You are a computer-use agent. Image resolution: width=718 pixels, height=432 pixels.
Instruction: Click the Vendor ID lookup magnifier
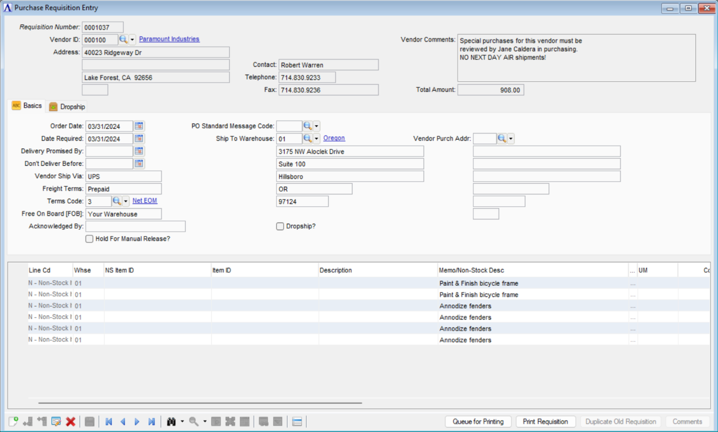pos(123,40)
